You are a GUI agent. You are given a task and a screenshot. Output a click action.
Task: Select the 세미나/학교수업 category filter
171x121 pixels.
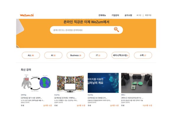coord(121,55)
